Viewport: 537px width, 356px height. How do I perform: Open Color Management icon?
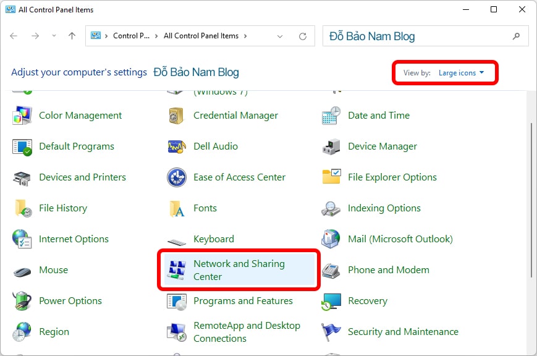pos(22,116)
